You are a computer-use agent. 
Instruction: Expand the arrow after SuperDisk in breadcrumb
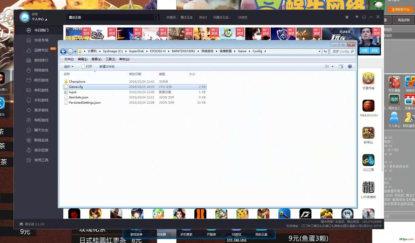[147, 51]
